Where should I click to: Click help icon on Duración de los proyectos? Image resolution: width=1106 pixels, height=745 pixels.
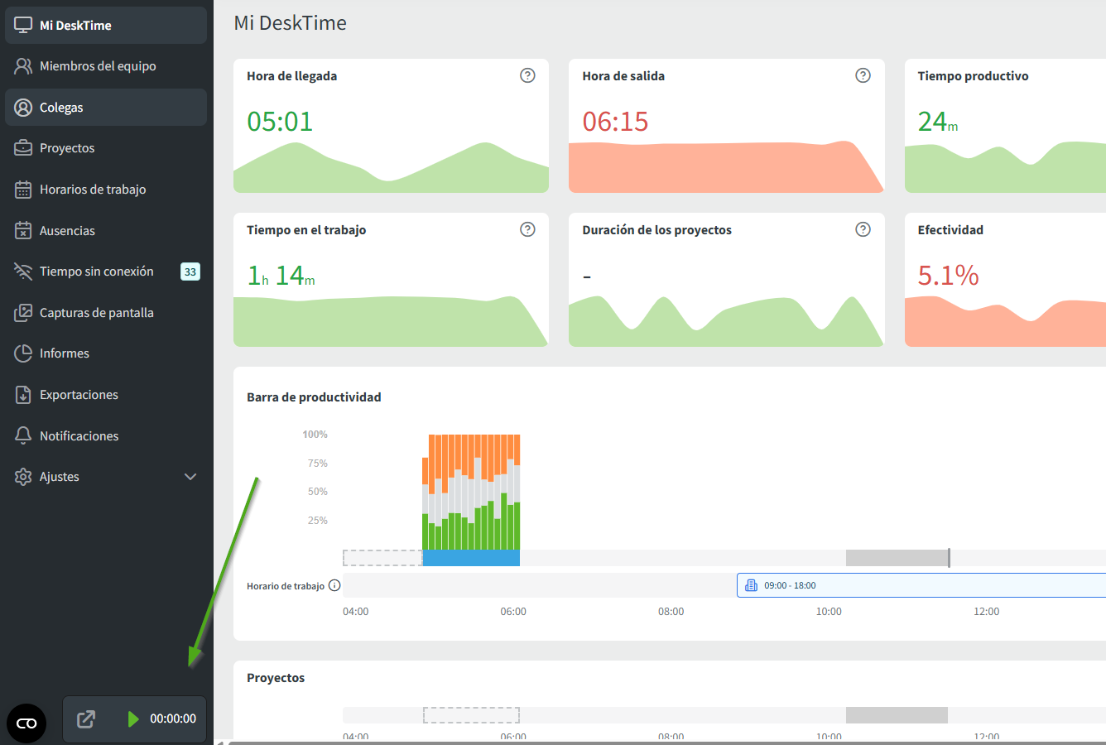pyautogui.click(x=863, y=229)
